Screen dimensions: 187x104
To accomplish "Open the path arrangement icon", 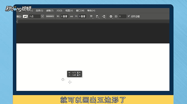I will tap(104, 16).
